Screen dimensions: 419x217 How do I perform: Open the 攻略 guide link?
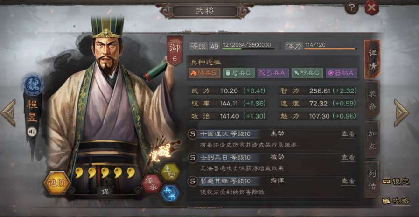[x=396, y=201]
